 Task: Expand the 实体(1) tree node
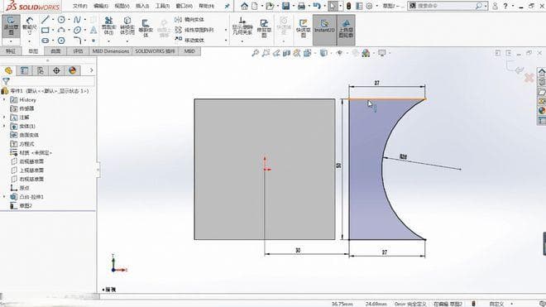4,126
